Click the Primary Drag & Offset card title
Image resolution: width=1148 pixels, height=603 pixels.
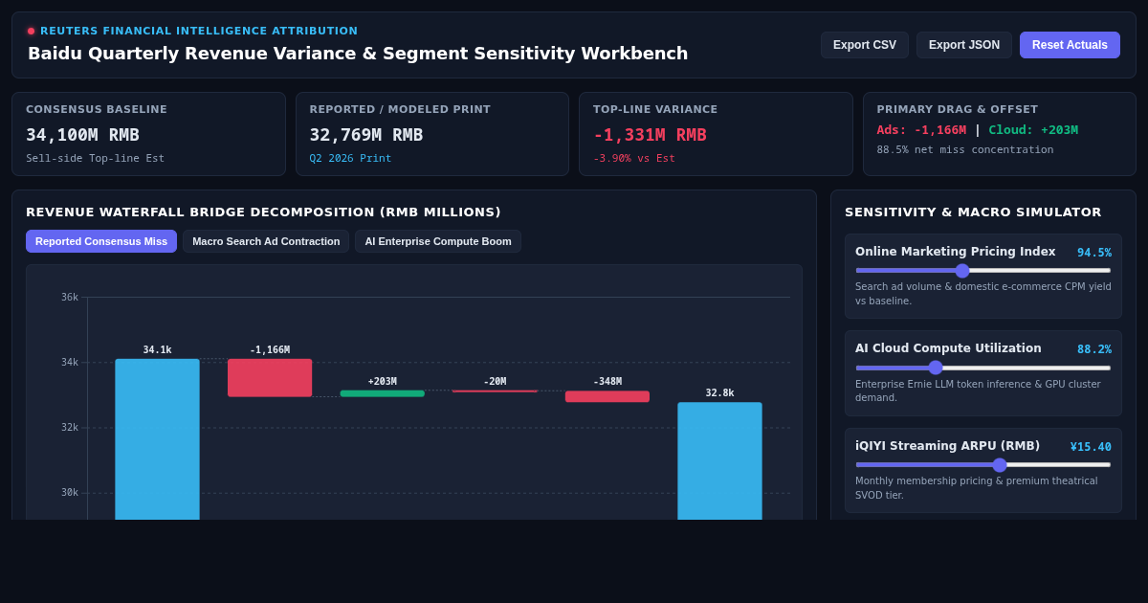(x=958, y=110)
